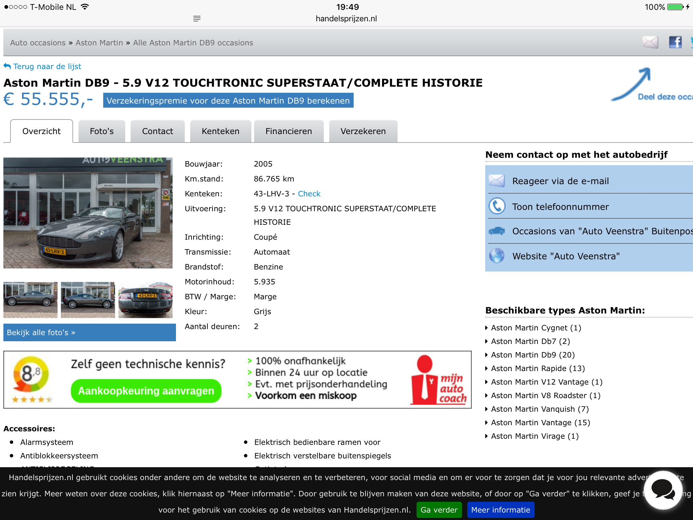Open the email share envelope icon
The image size is (693, 520).
650,42
